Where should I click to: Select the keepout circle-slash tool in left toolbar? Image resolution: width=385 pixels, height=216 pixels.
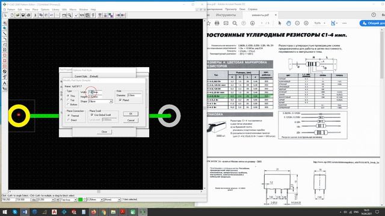(5, 71)
